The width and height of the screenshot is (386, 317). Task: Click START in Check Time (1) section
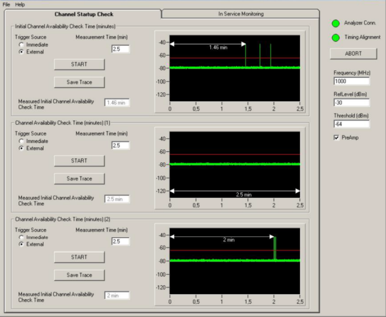(79, 161)
